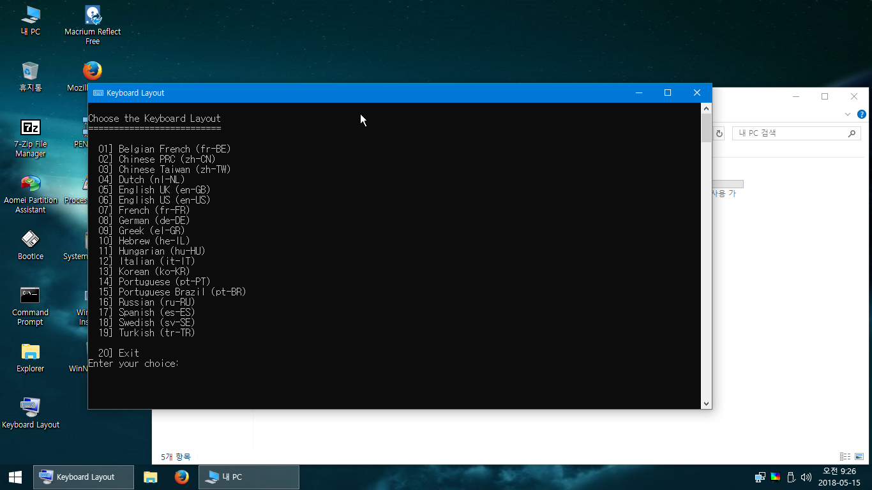Open the Explorer desktop shortcut

click(x=30, y=357)
